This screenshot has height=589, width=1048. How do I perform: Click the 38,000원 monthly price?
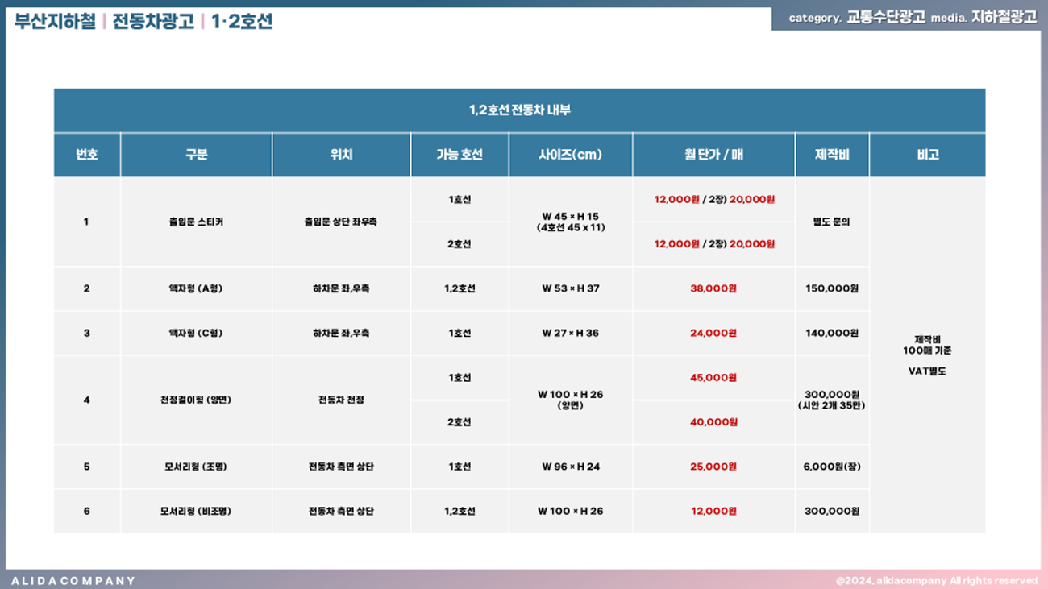713,288
